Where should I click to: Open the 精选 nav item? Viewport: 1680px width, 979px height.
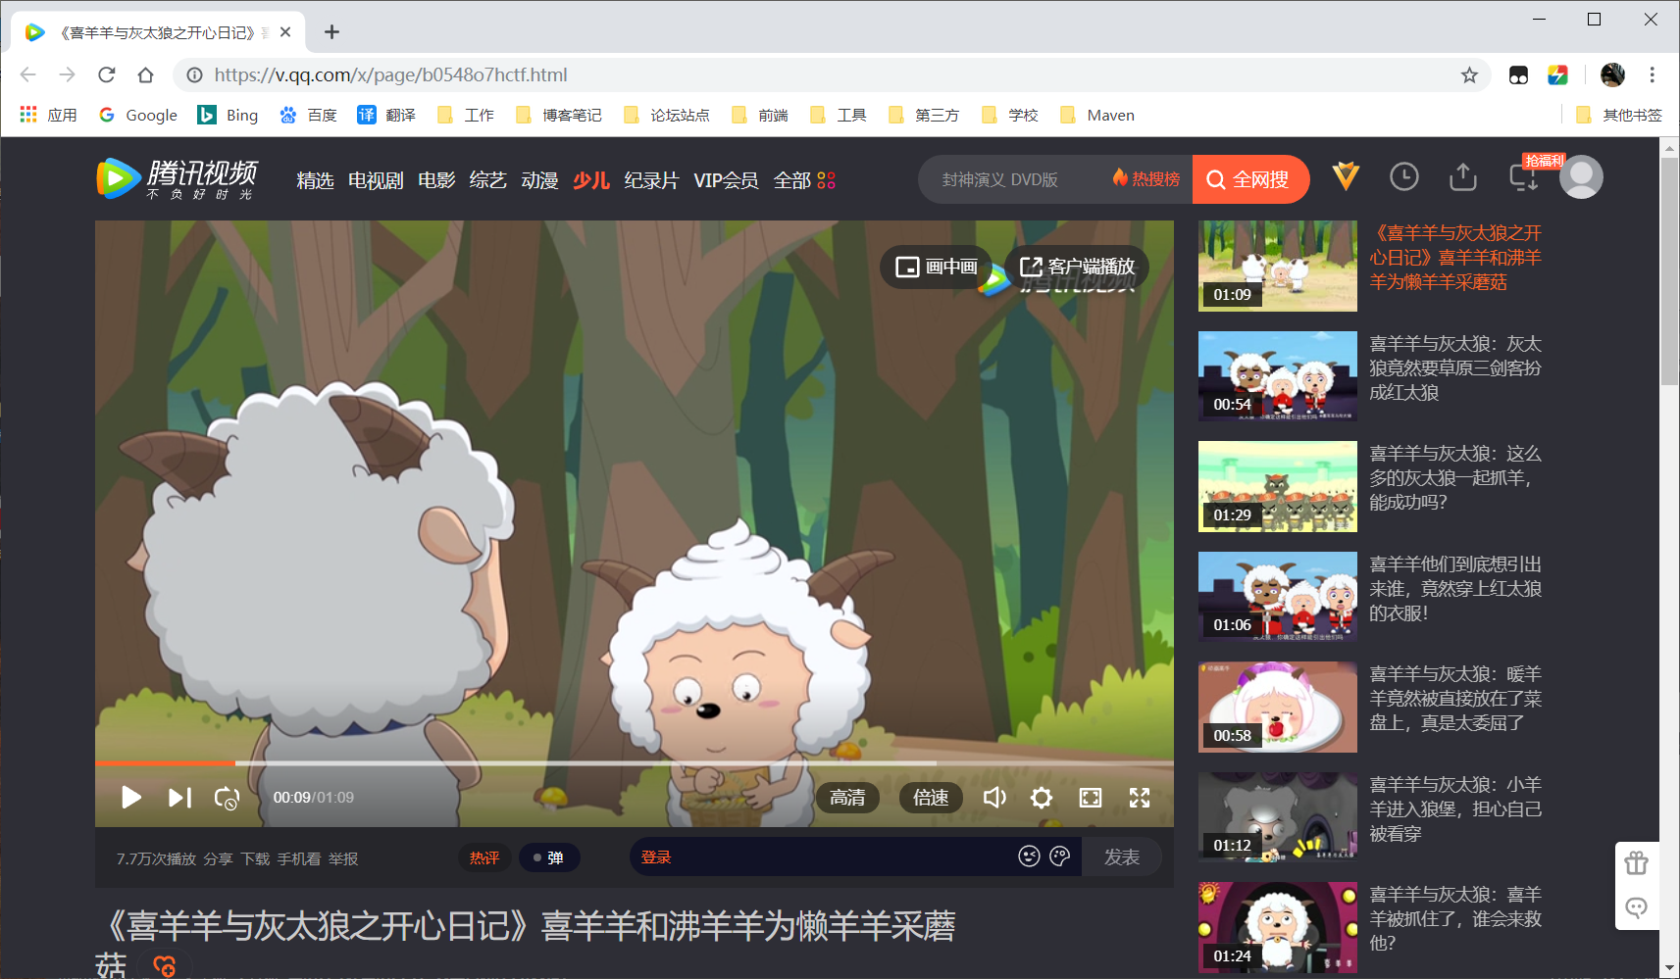pyautogui.click(x=315, y=180)
